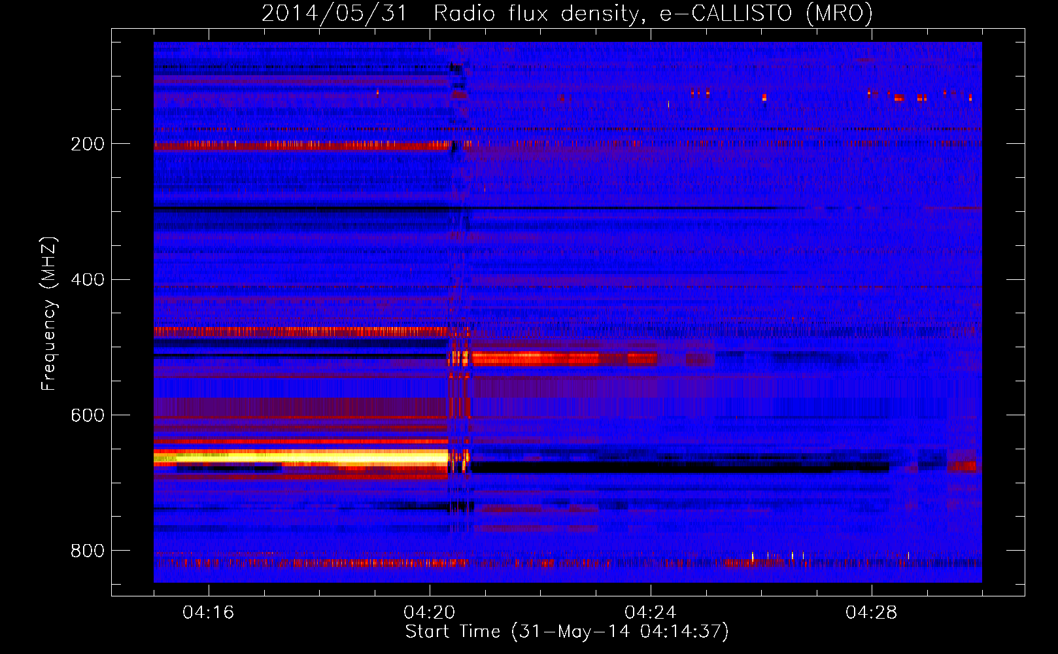Click the 200 frequency tick label
The image size is (1058, 654).
pos(88,144)
